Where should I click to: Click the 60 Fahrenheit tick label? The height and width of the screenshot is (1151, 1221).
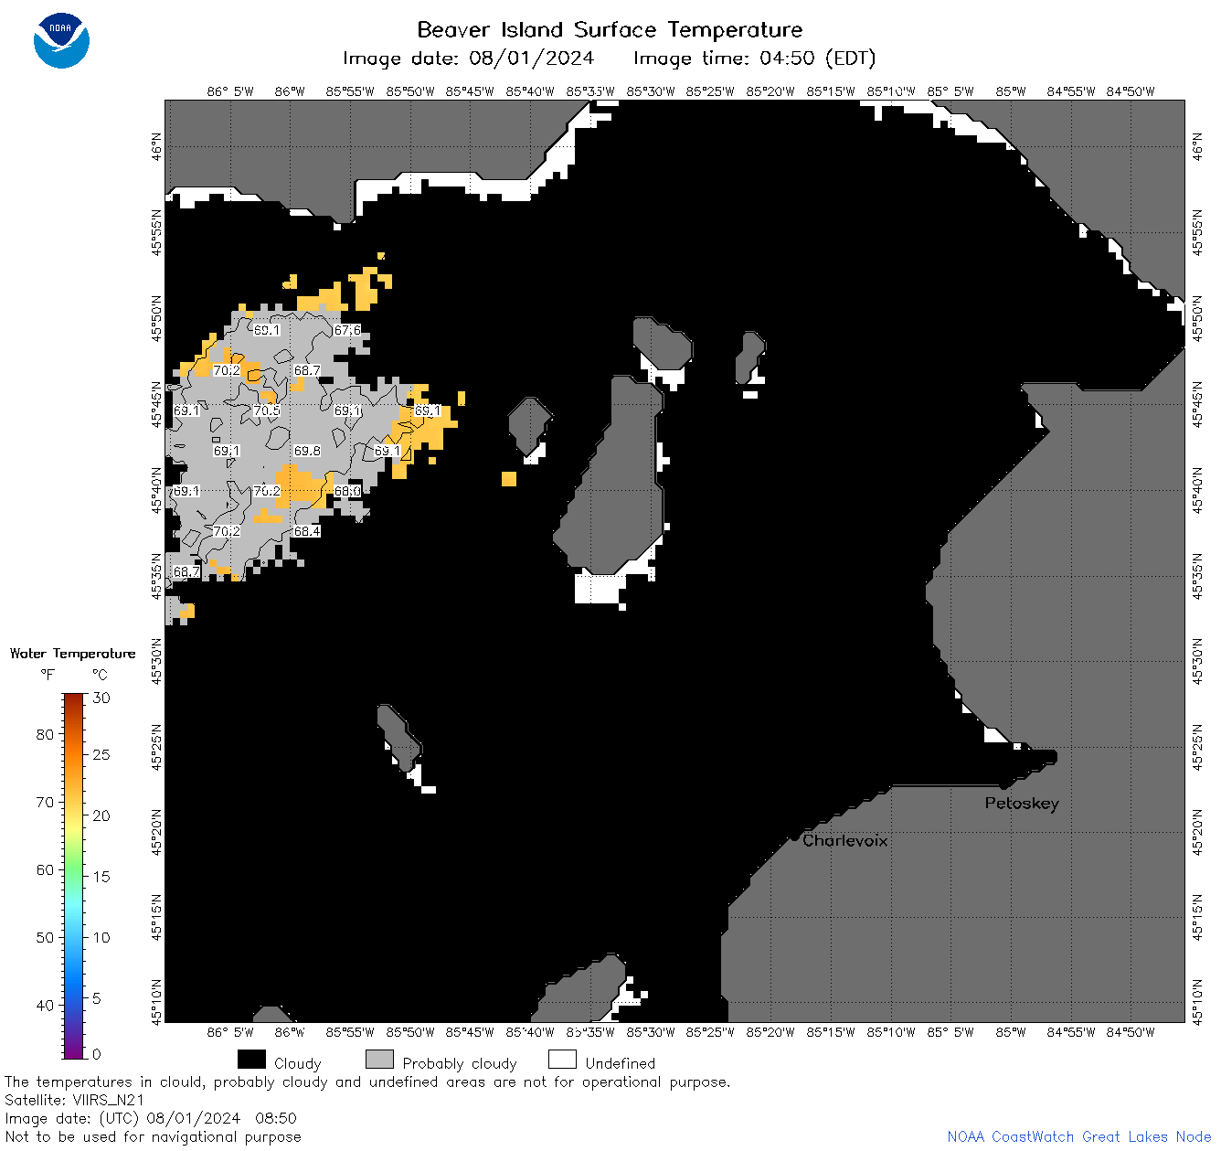click(x=46, y=869)
